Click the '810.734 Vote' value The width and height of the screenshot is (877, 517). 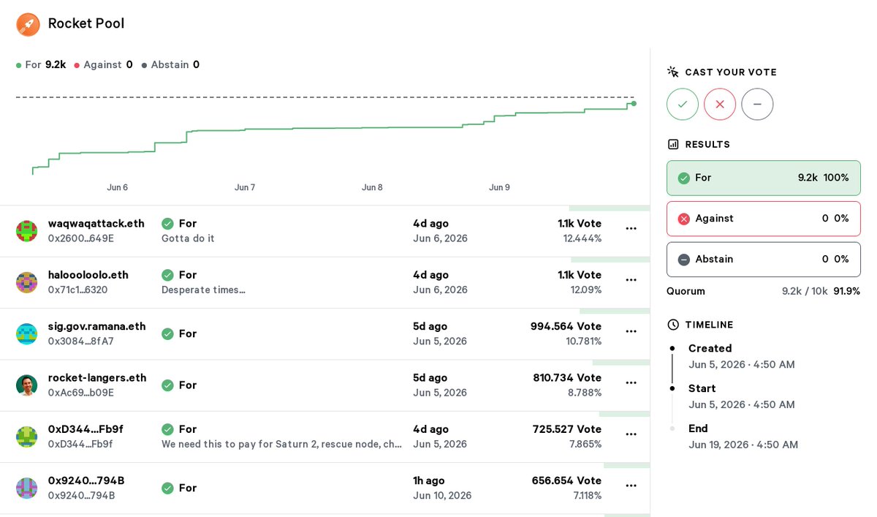coord(567,378)
